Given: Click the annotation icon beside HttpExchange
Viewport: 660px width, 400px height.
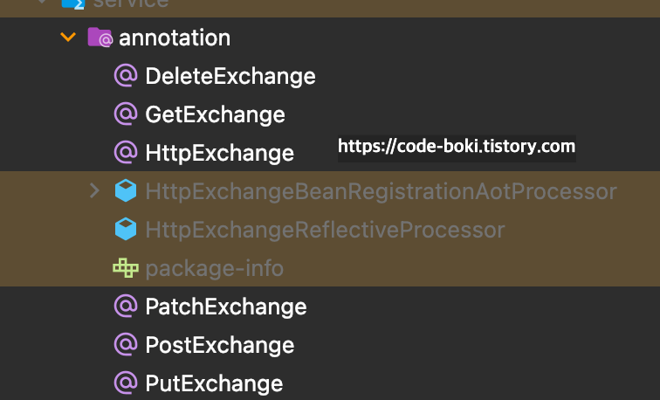Looking at the screenshot, I should (x=126, y=153).
